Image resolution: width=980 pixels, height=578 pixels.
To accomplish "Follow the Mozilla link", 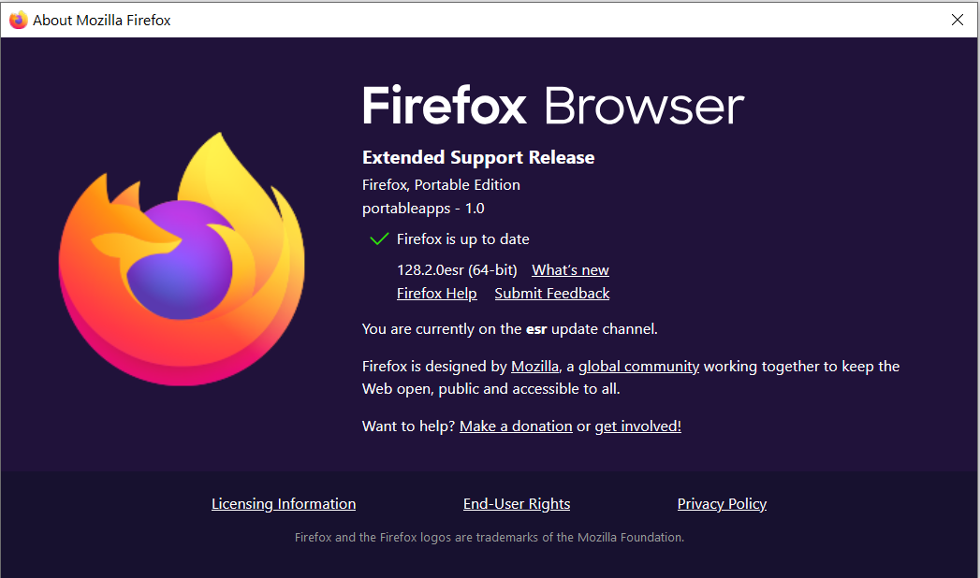I will pyautogui.click(x=534, y=367).
